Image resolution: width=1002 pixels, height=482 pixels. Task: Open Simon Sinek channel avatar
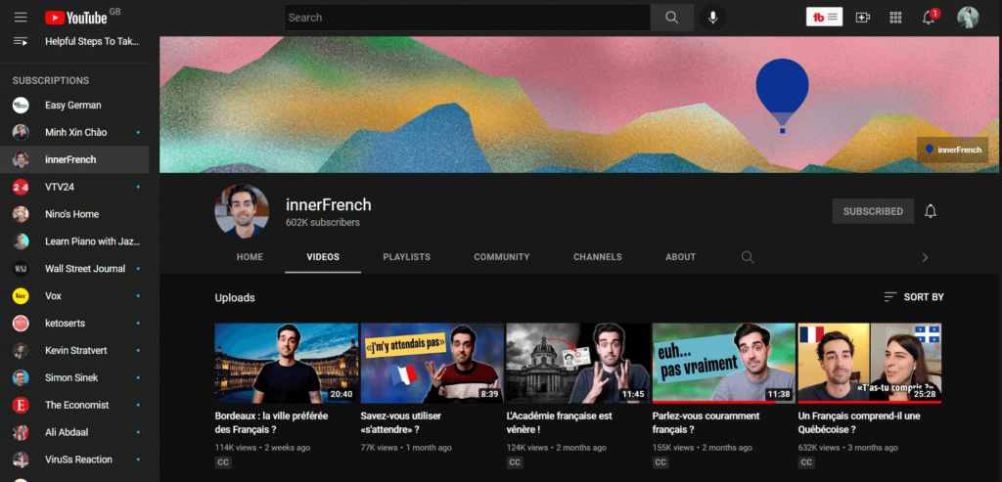[x=21, y=377]
